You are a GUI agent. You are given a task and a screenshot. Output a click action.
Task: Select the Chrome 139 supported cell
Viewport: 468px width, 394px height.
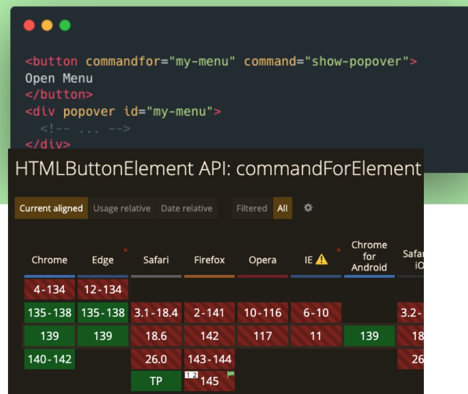pos(49,336)
